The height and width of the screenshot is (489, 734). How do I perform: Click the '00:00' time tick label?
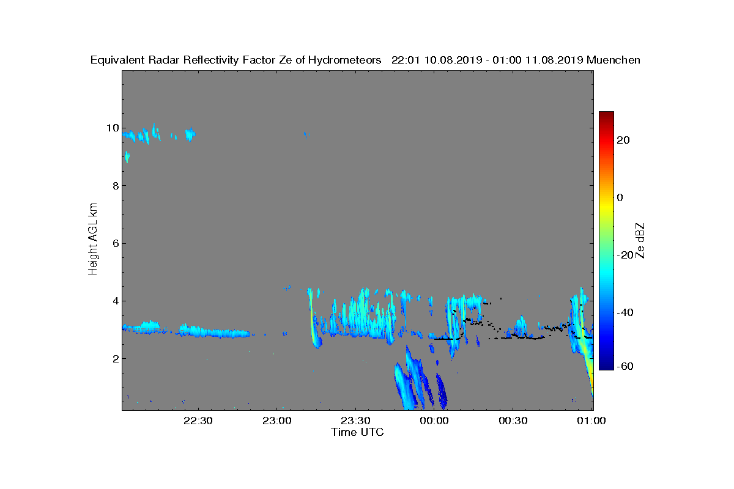435,421
